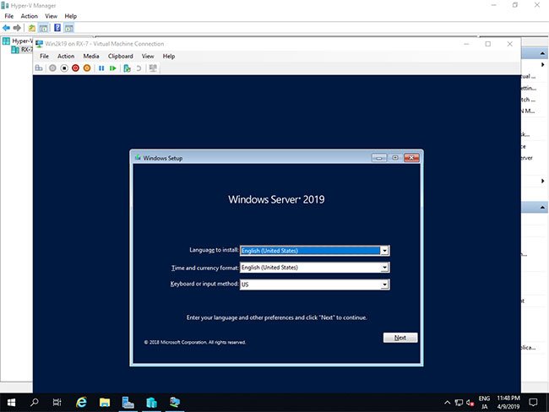Save the VM state with the orange icon

point(87,68)
